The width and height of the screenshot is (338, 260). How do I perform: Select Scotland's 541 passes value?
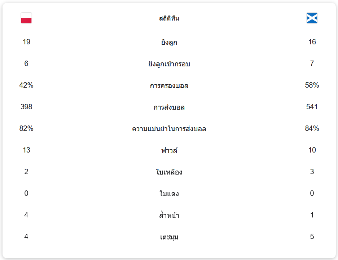[312, 107]
